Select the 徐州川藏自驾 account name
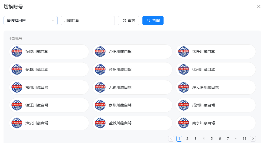Screen dimensions: 264x143 (x=204, y=69)
